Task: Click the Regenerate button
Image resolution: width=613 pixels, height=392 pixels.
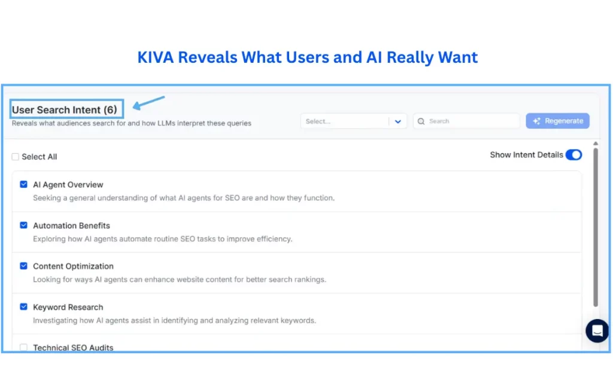Action: click(x=557, y=120)
